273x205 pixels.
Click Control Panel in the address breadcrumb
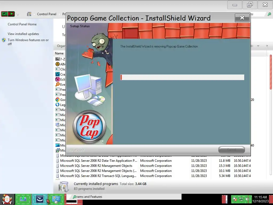pos(46,14)
